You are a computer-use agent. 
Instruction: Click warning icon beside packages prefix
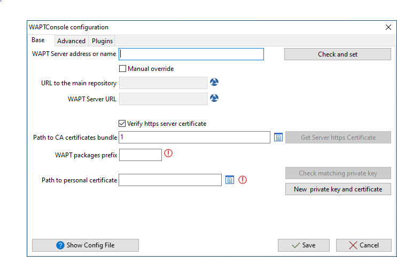pos(168,153)
